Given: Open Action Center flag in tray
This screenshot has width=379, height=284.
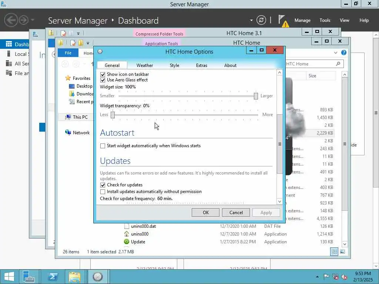Looking at the screenshot, I should pos(326,277).
